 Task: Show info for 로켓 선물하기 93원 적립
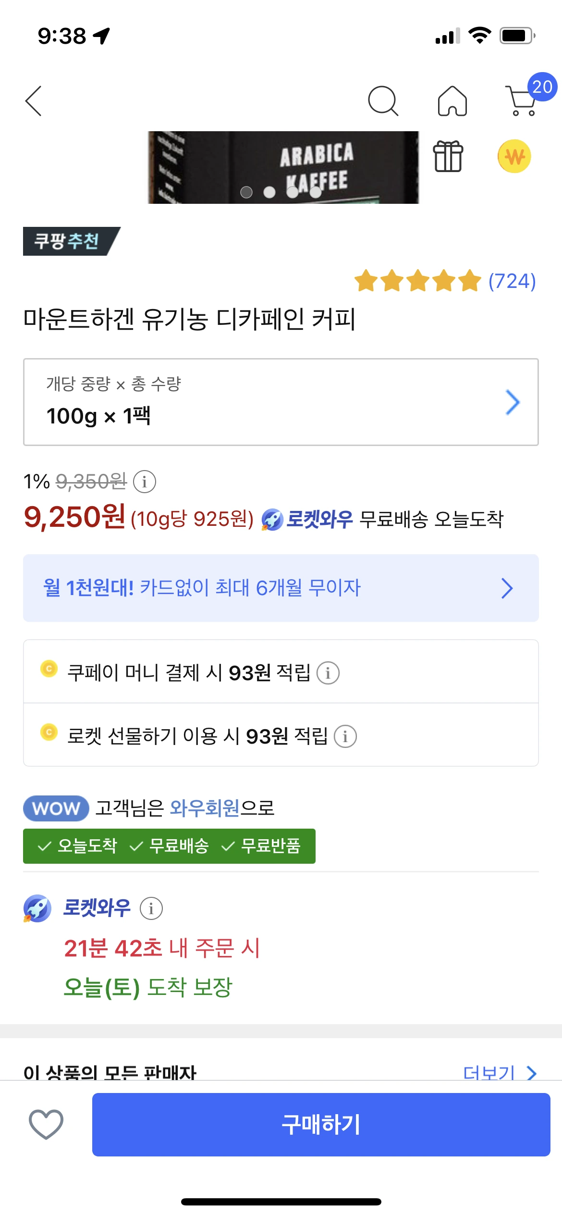pyautogui.click(x=345, y=736)
